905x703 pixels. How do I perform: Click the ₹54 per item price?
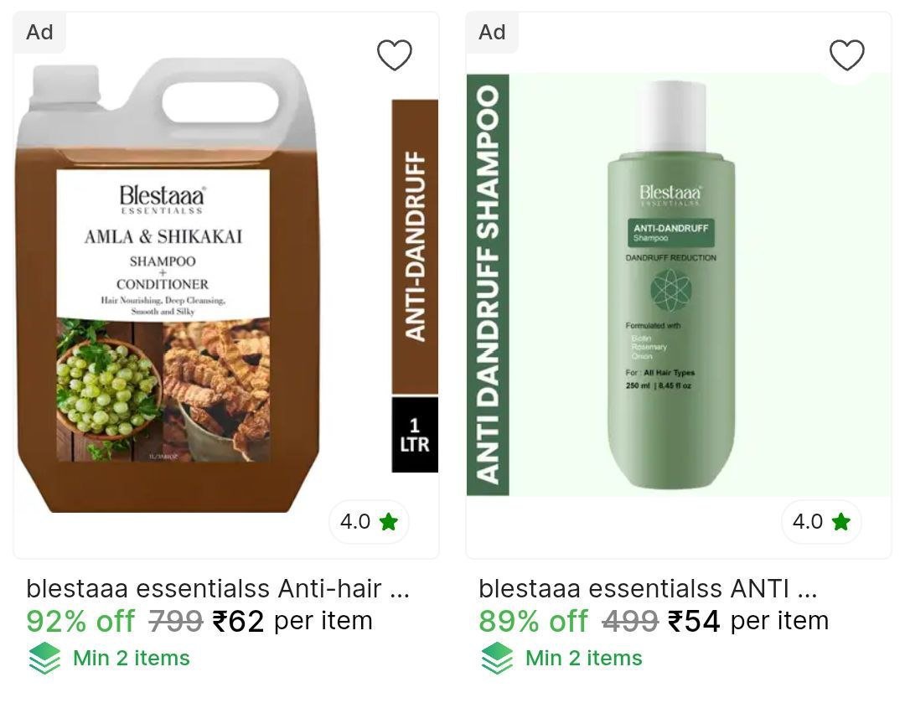click(748, 621)
